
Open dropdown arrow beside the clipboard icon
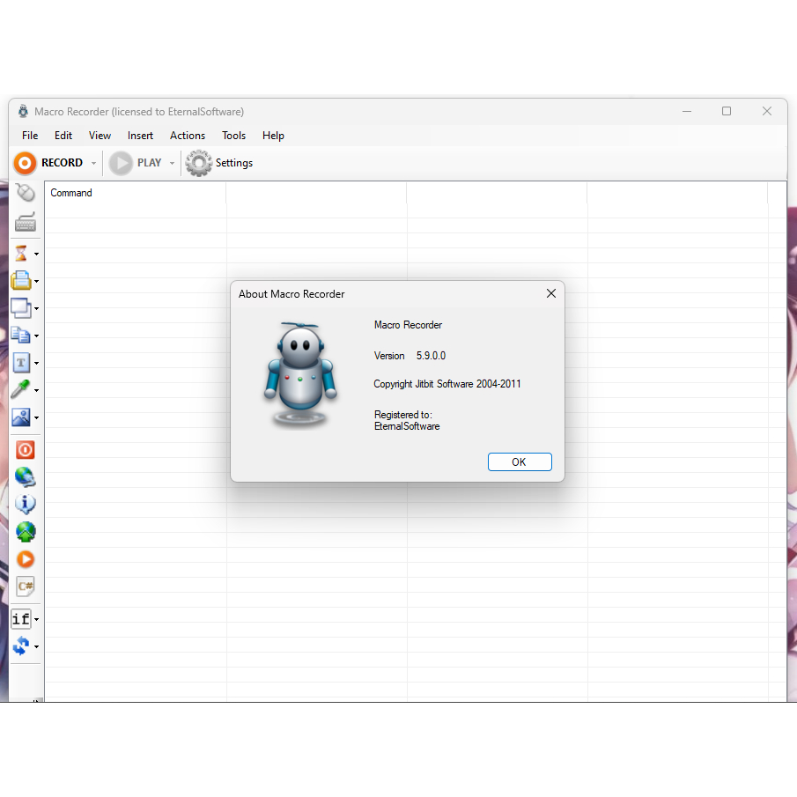coord(37,336)
